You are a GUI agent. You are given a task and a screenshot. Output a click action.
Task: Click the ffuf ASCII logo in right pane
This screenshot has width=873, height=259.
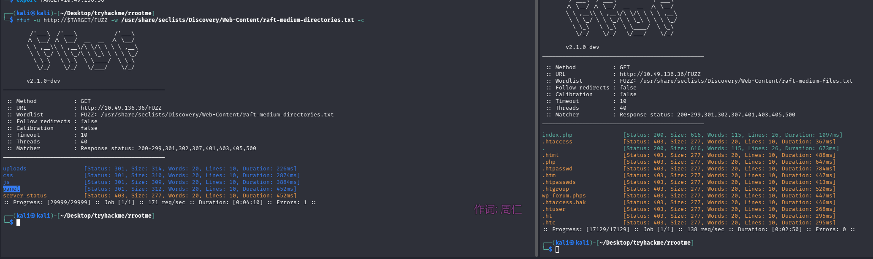(x=621, y=19)
